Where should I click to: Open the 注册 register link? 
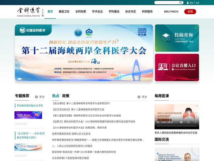coord(197,3)
